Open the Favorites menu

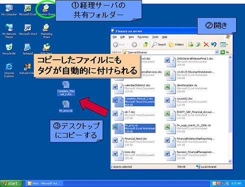[x=143, y=37]
